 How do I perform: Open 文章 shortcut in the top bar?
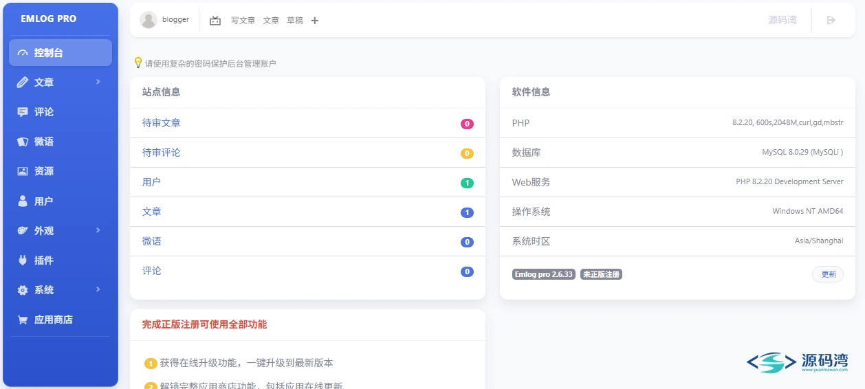tap(271, 21)
